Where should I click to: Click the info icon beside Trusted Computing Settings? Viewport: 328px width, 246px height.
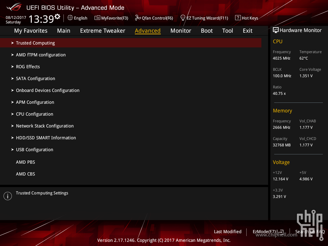8,196
